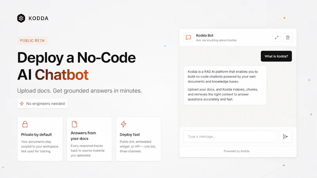Viewport: 317px width, 178px height.
Task: Expand the chat widget with the expand icon
Action: 277,38
